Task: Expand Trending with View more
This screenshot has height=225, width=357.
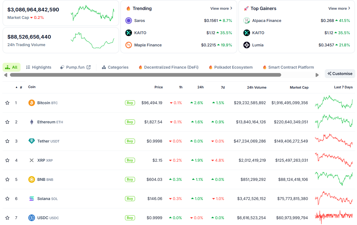Action: coord(221,9)
